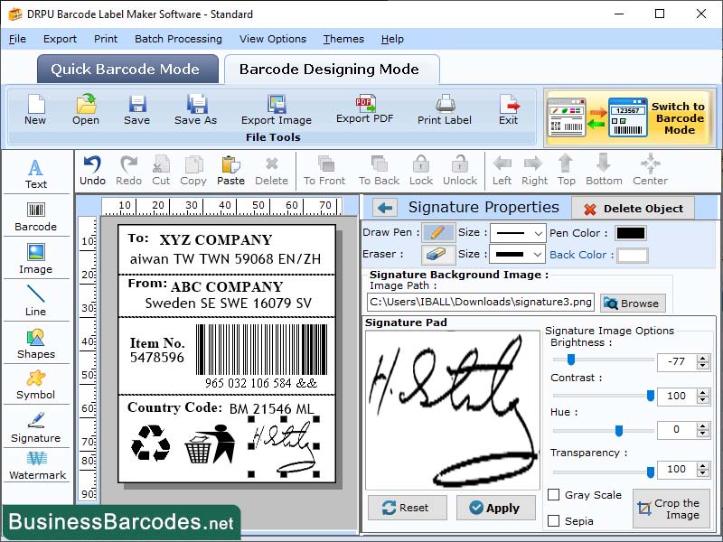
Task: Open the Eraser size dropdown
Action: (x=517, y=254)
